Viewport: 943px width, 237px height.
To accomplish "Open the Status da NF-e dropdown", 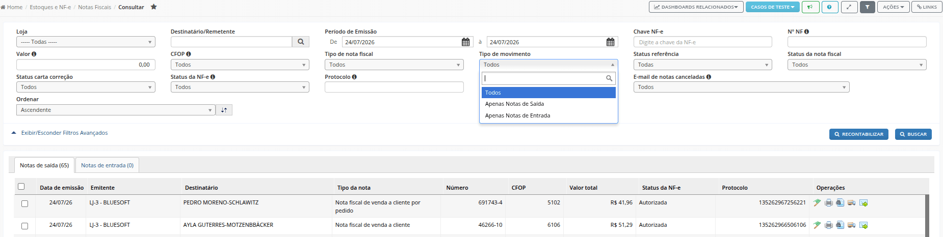I will 240,87.
